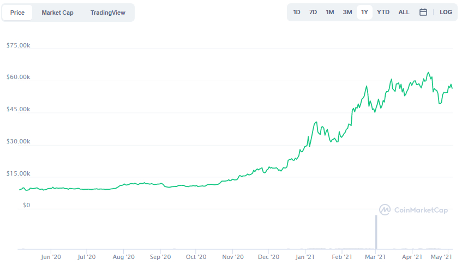This screenshot has width=462, height=271.
Task: Toggle LOG scale on chart
Action: click(446, 12)
